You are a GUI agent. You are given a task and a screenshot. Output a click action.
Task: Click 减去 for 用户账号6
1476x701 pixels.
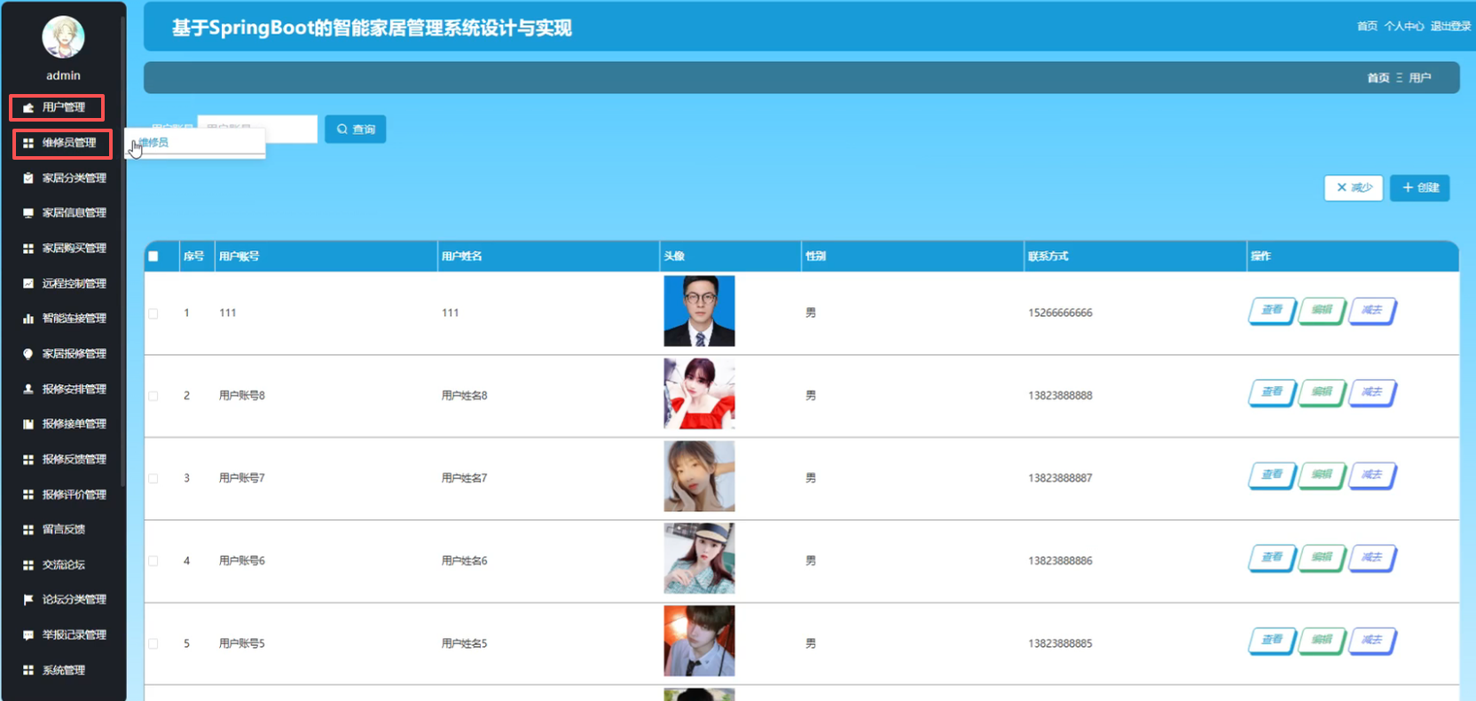pos(1372,557)
